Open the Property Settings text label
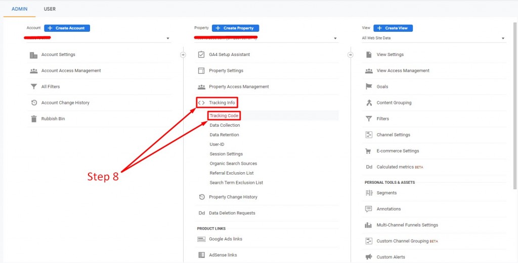This screenshot has height=263, width=518. click(x=226, y=71)
